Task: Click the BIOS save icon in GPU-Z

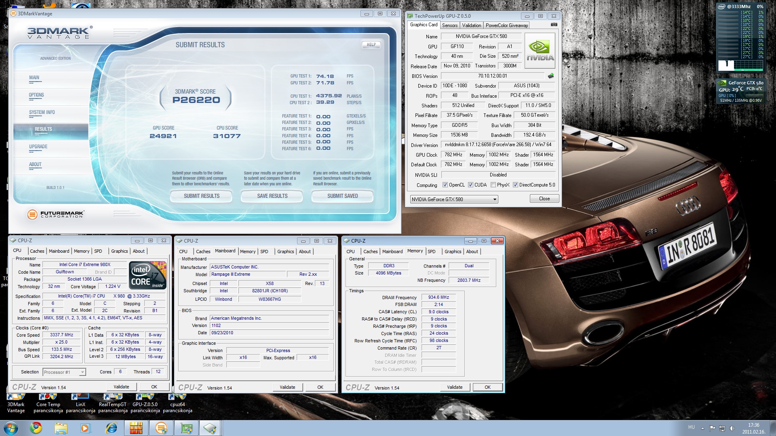Action: click(x=550, y=76)
